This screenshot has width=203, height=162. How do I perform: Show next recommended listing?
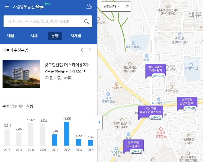[90, 50]
